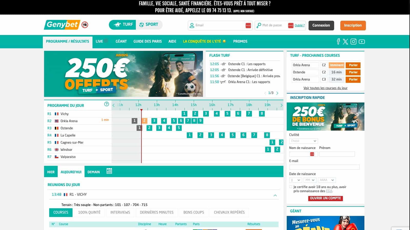Viewport: 410px width, 230px height.
Task: Select Orkla Arena finished race 1 grey marker
Action: tap(135, 121)
